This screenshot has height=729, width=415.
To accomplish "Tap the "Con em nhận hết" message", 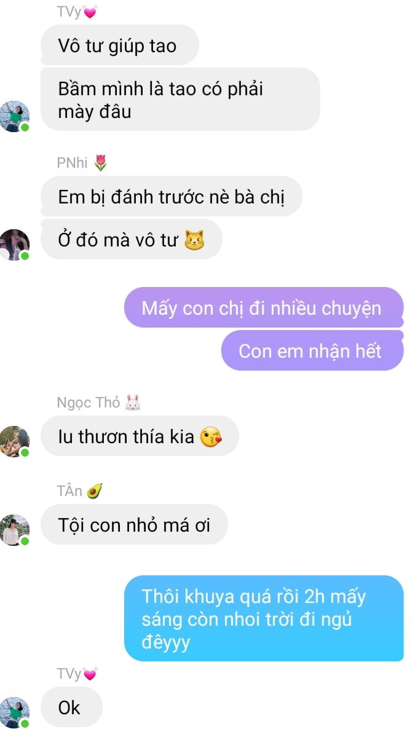I will [x=312, y=350].
